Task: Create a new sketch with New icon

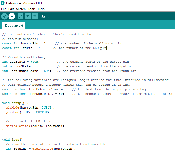Action: tap(20, 16)
